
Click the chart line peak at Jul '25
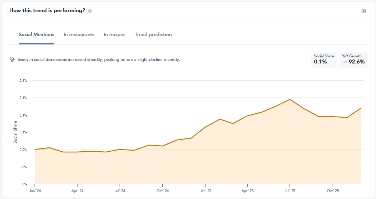pos(290,99)
